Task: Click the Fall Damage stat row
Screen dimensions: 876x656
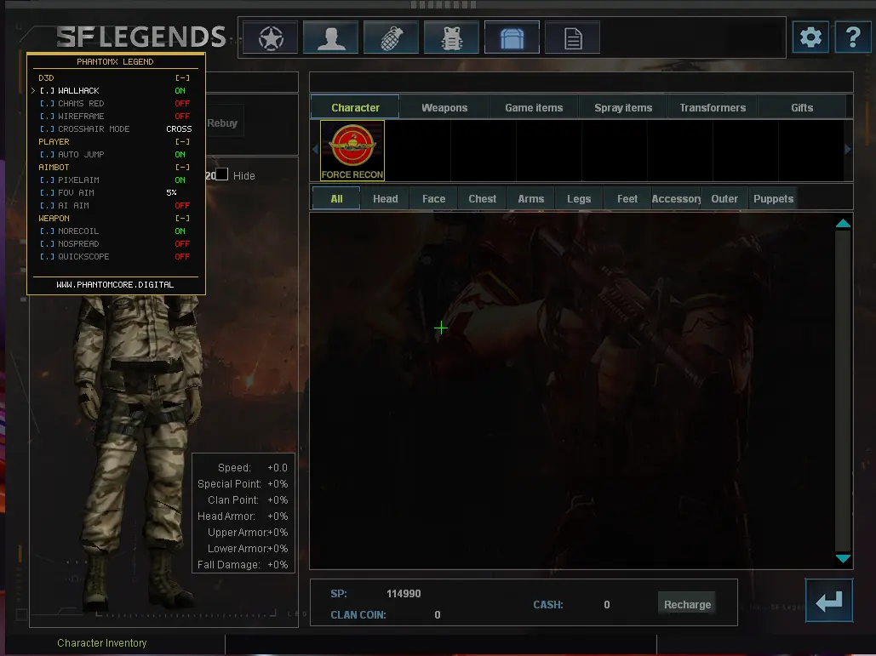Action: pos(243,564)
